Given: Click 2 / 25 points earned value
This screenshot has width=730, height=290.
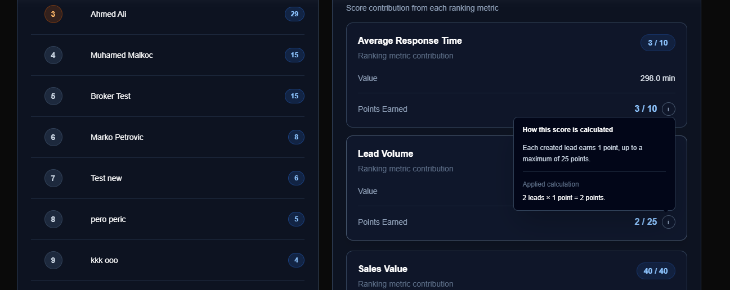Looking at the screenshot, I should pyautogui.click(x=646, y=222).
